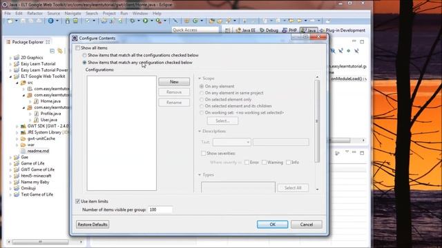Screen dimensions: 442x248
Task: Close the Package Explorer view tab
Action: [48, 42]
